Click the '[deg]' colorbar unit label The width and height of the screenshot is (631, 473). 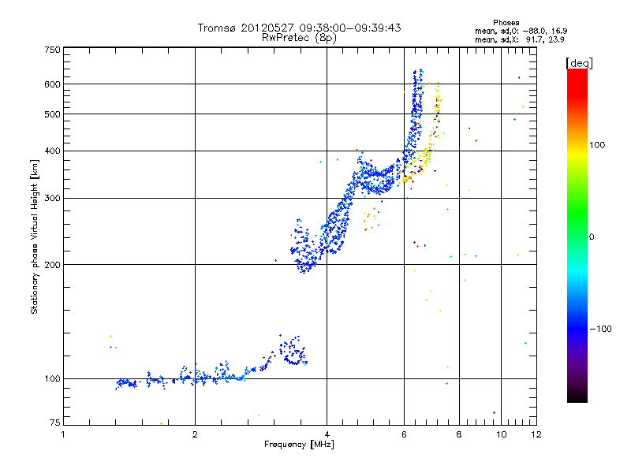coord(579,63)
